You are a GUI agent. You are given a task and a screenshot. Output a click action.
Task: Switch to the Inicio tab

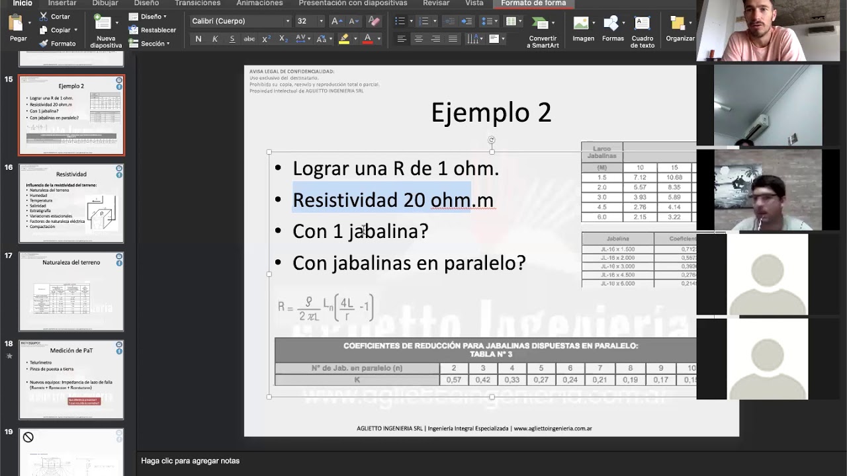click(22, 3)
